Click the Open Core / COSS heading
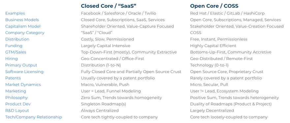Viewport: 290px width, 123px height. tap(214, 6)
